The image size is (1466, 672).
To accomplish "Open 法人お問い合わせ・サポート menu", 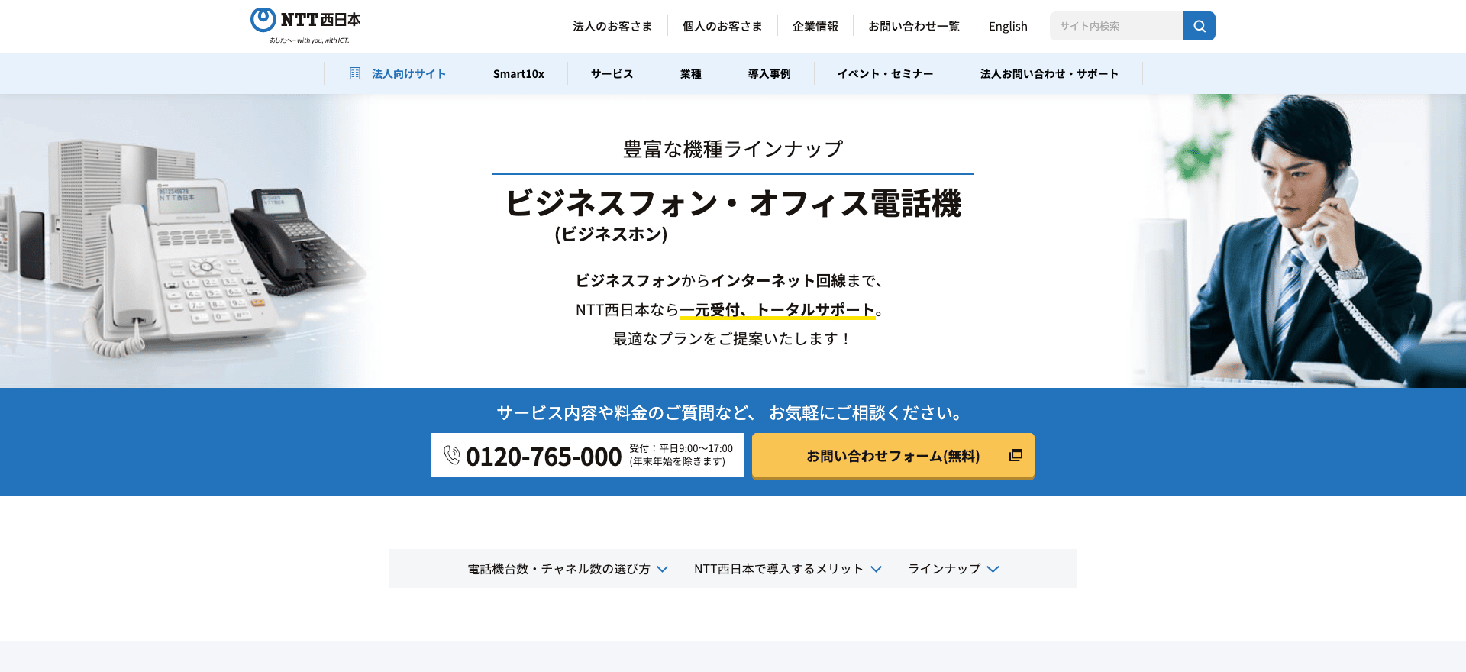I will [1049, 73].
